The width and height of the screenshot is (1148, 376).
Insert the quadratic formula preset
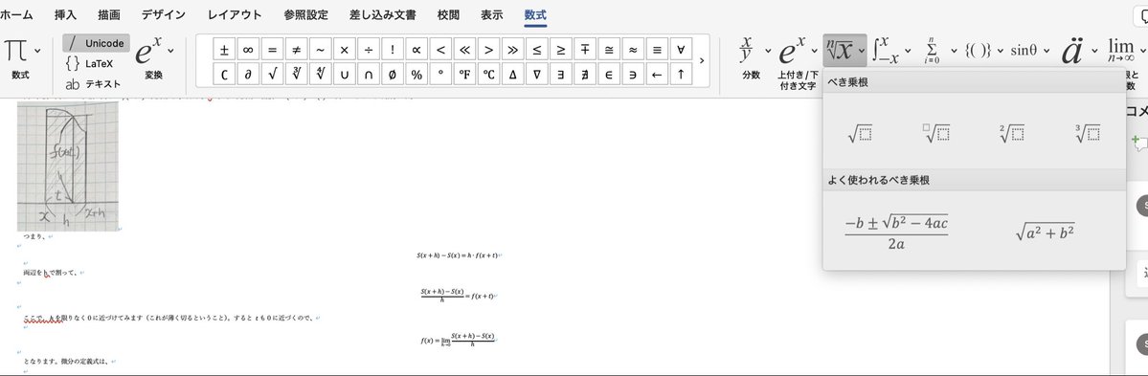[896, 232]
